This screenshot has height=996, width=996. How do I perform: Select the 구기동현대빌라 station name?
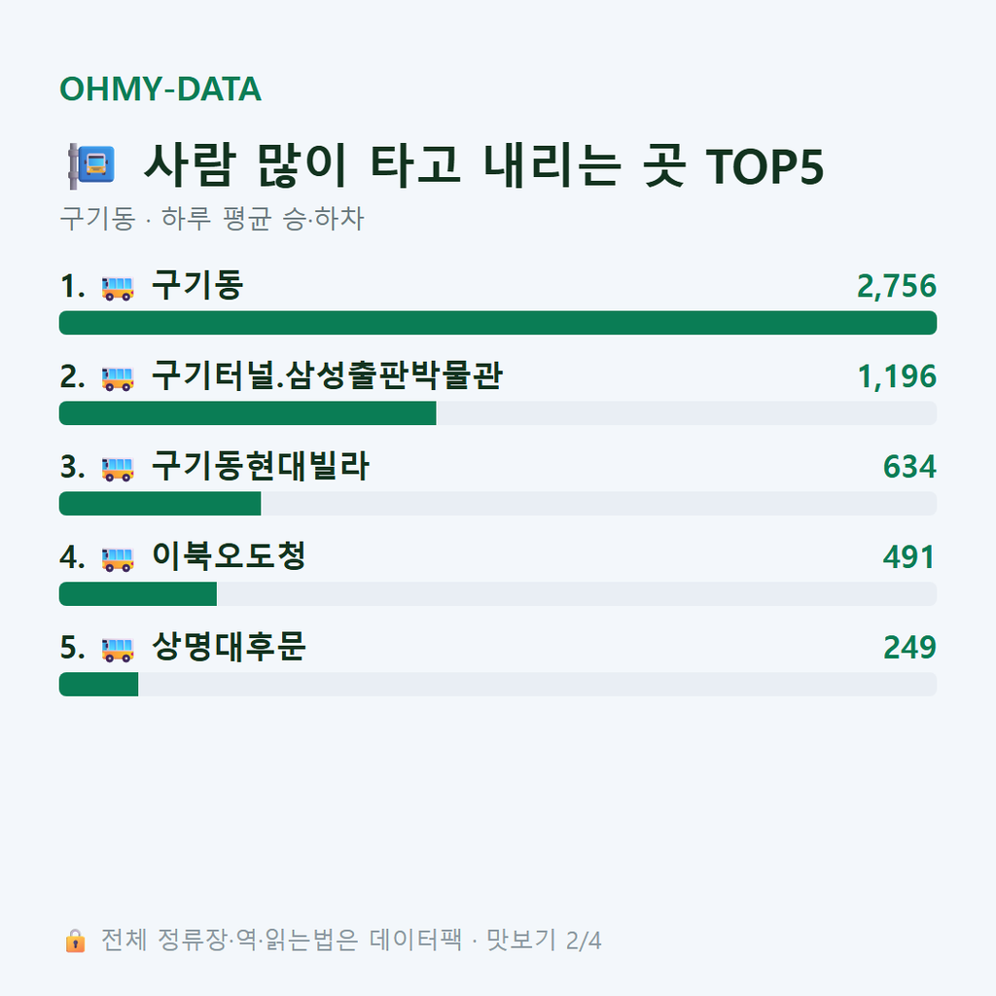[x=261, y=466]
